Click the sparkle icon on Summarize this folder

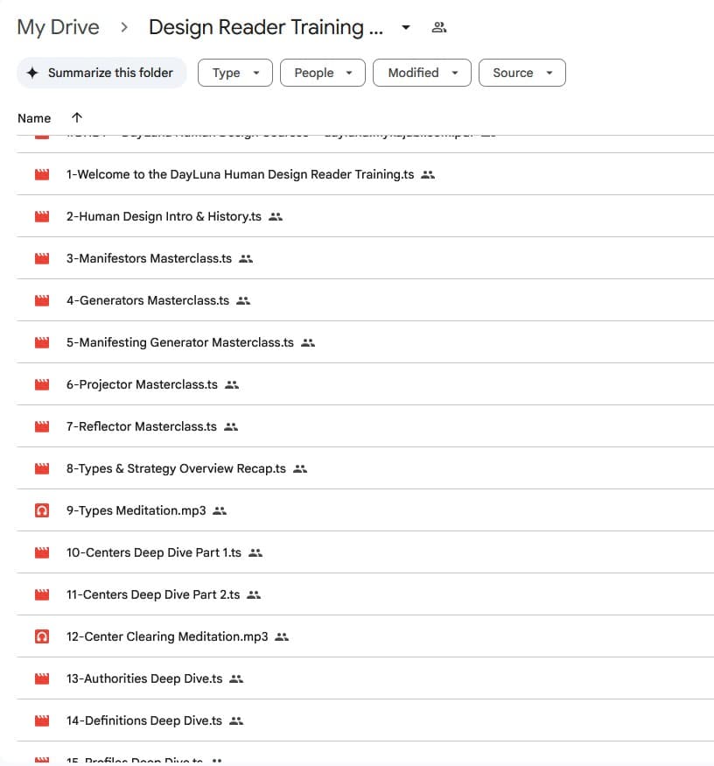32,74
